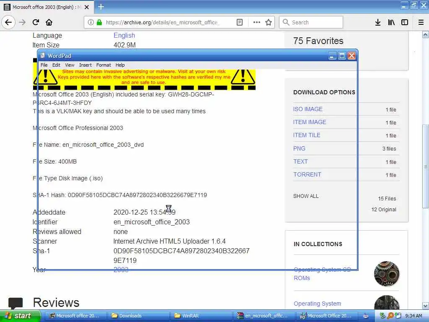Download the ISO IMAGE option
Image resolution: width=429 pixels, height=322 pixels.
(x=308, y=109)
